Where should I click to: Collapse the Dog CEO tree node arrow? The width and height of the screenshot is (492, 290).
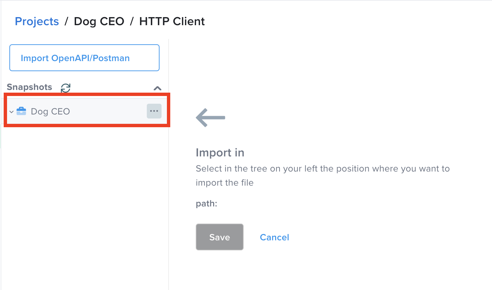[11, 112]
